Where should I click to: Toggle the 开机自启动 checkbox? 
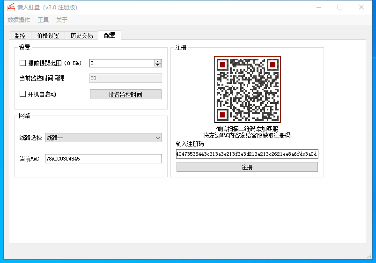click(x=23, y=94)
